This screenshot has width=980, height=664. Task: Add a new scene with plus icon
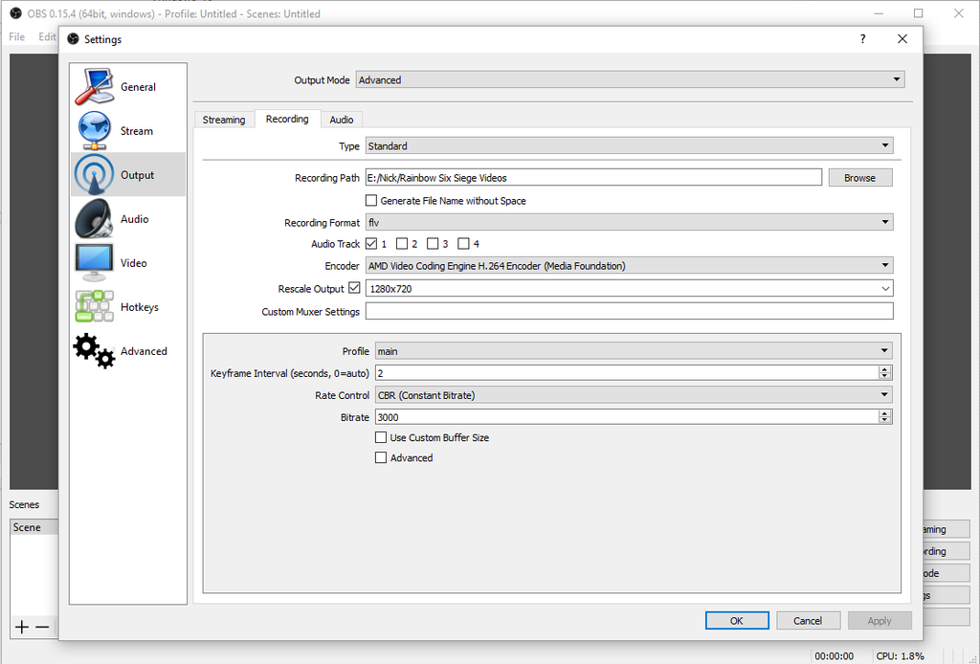(22, 627)
